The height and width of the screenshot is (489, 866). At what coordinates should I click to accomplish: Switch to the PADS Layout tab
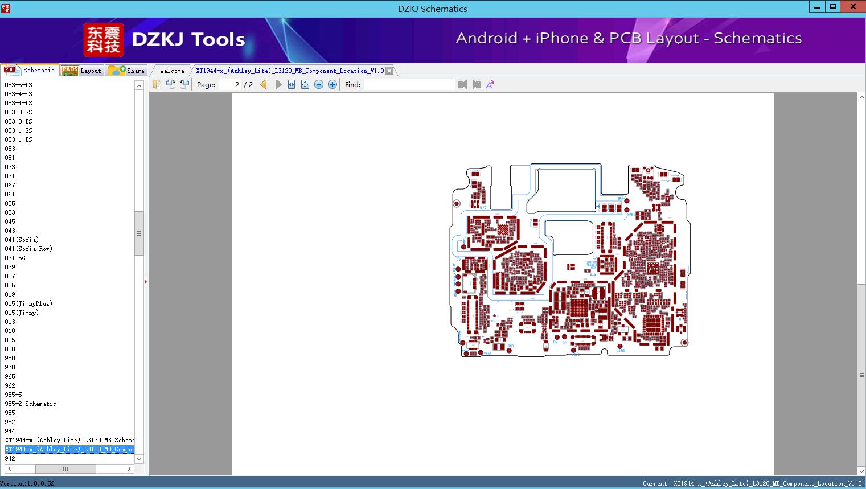[x=82, y=71]
